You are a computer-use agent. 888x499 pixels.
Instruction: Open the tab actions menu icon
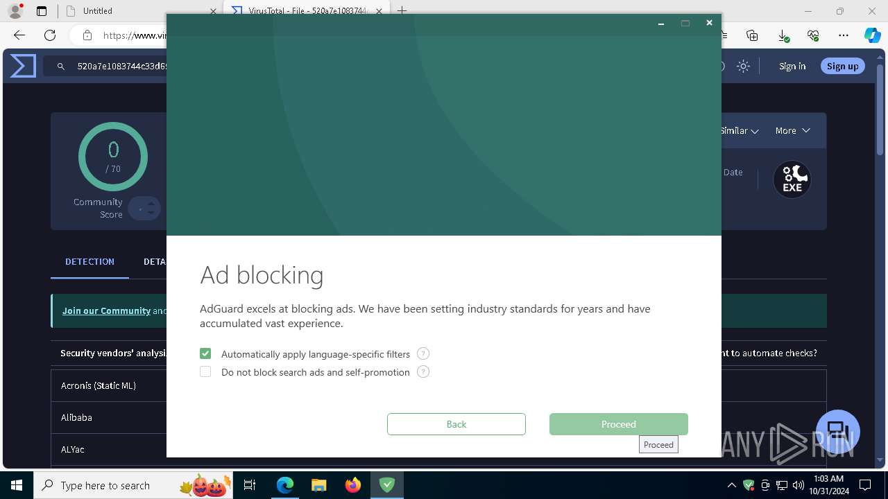pyautogui.click(x=42, y=11)
